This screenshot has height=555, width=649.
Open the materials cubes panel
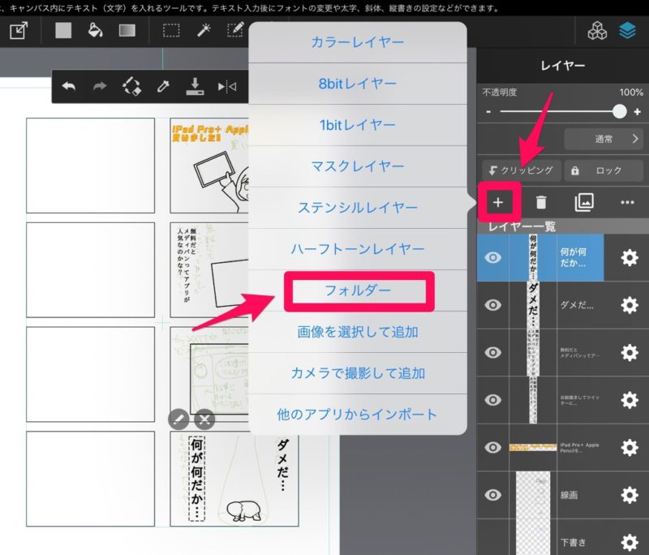pyautogui.click(x=597, y=31)
